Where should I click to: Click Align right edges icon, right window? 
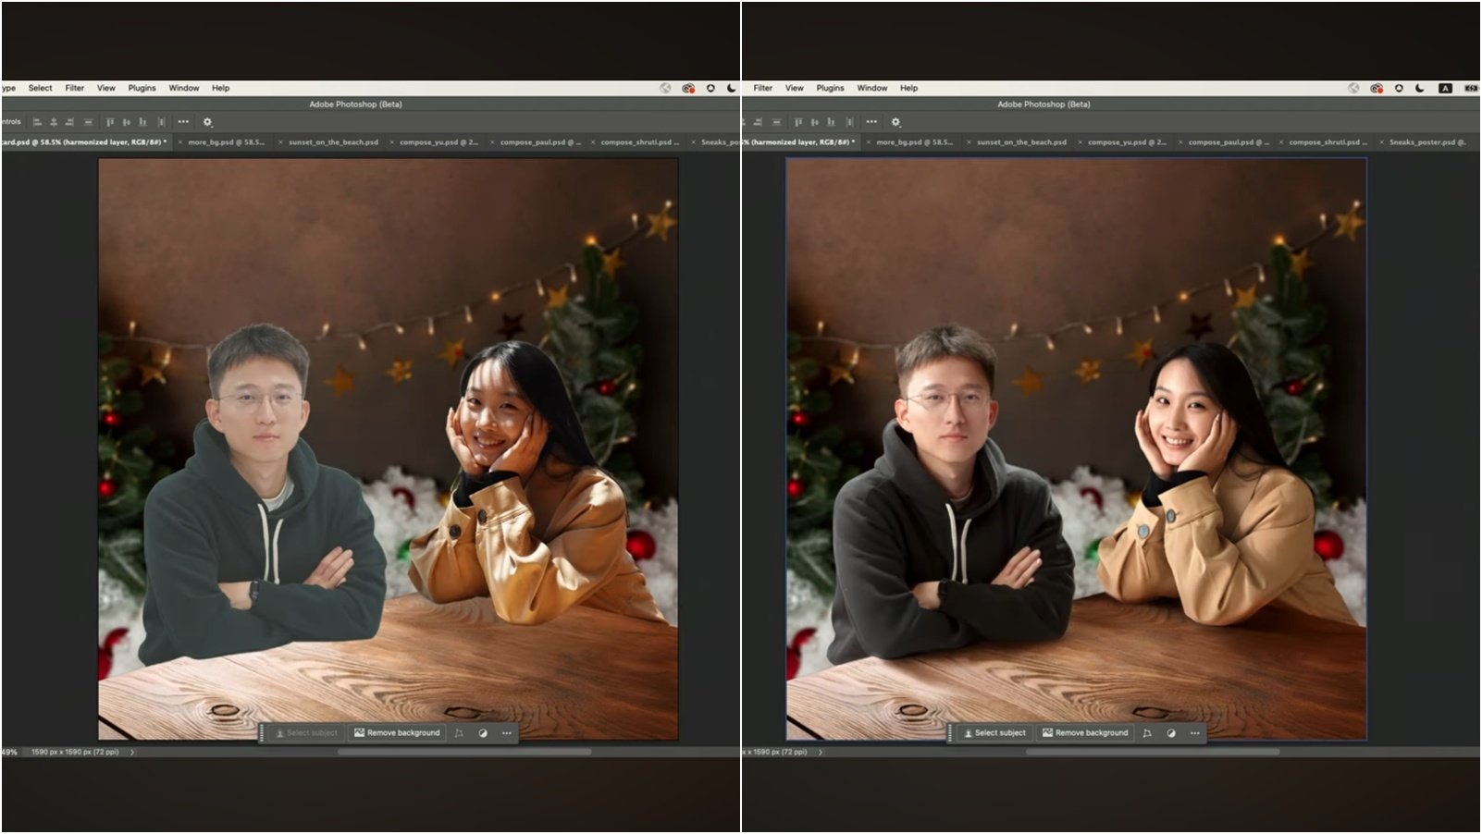(758, 121)
